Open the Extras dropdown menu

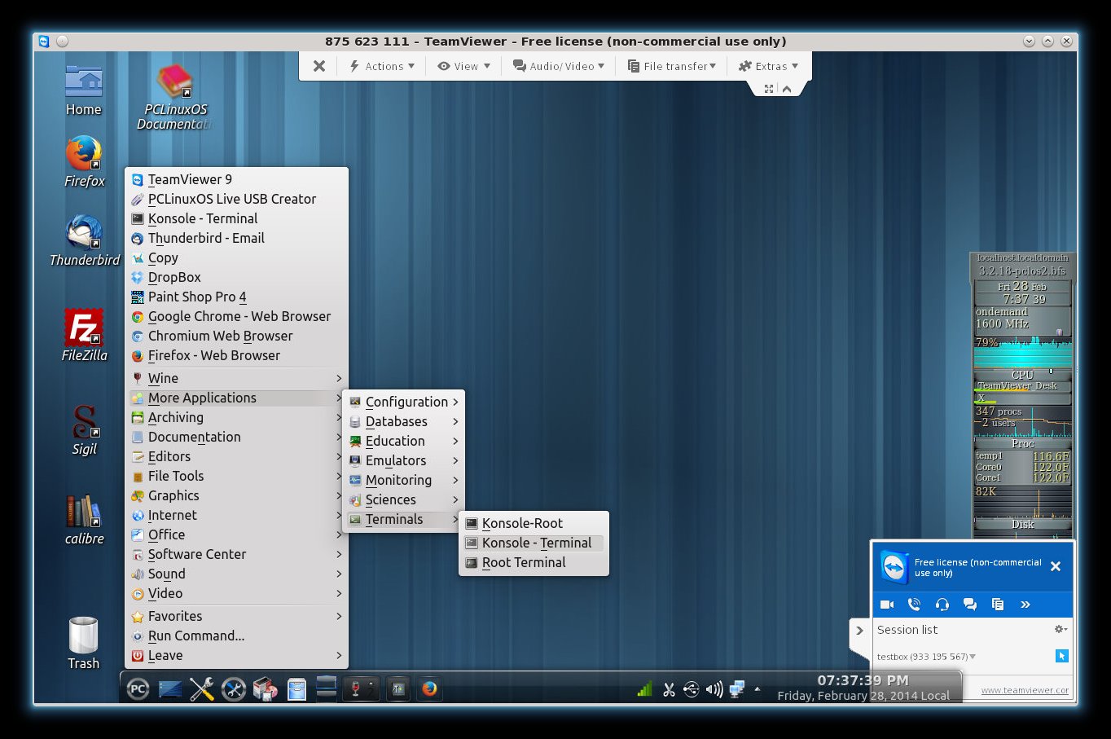[x=768, y=66]
